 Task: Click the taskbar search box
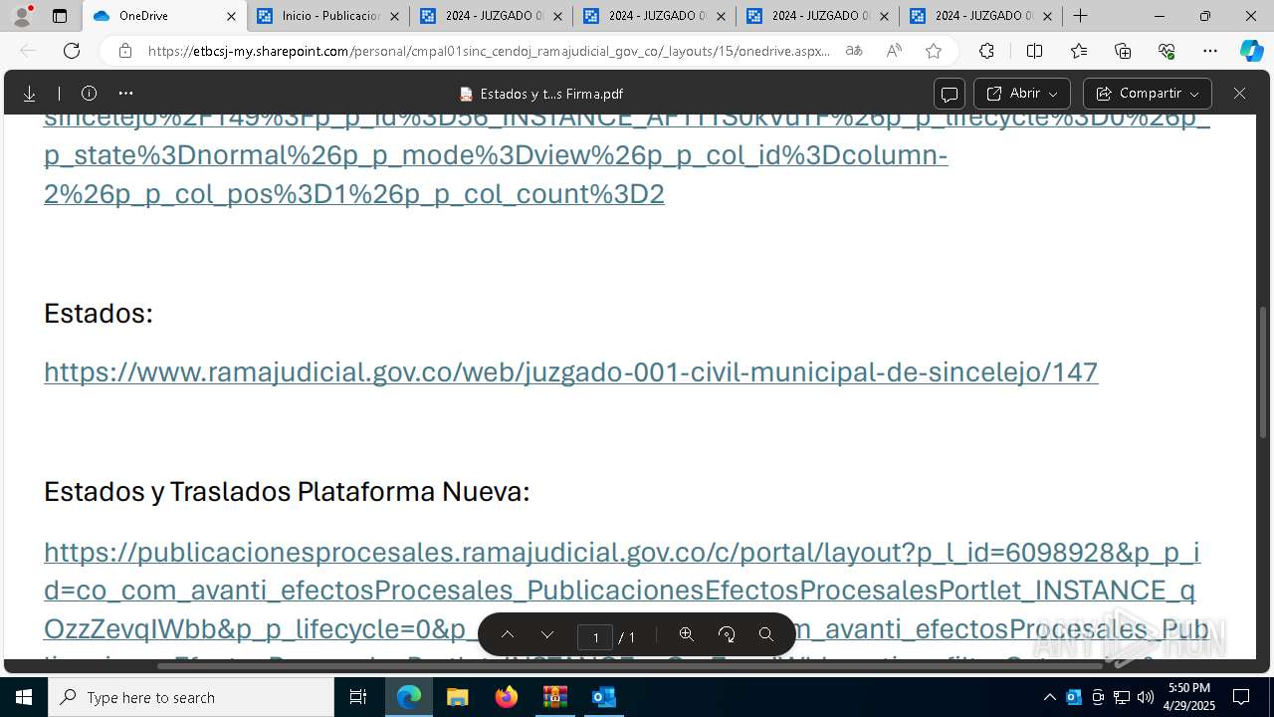click(x=191, y=697)
